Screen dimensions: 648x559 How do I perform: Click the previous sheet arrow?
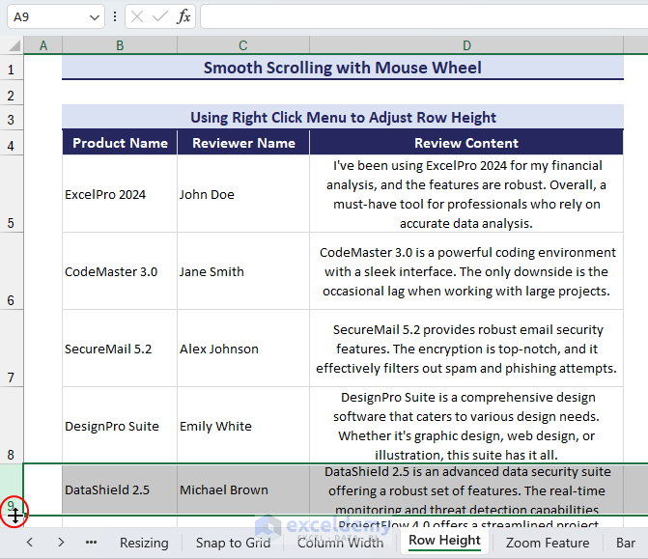29,542
